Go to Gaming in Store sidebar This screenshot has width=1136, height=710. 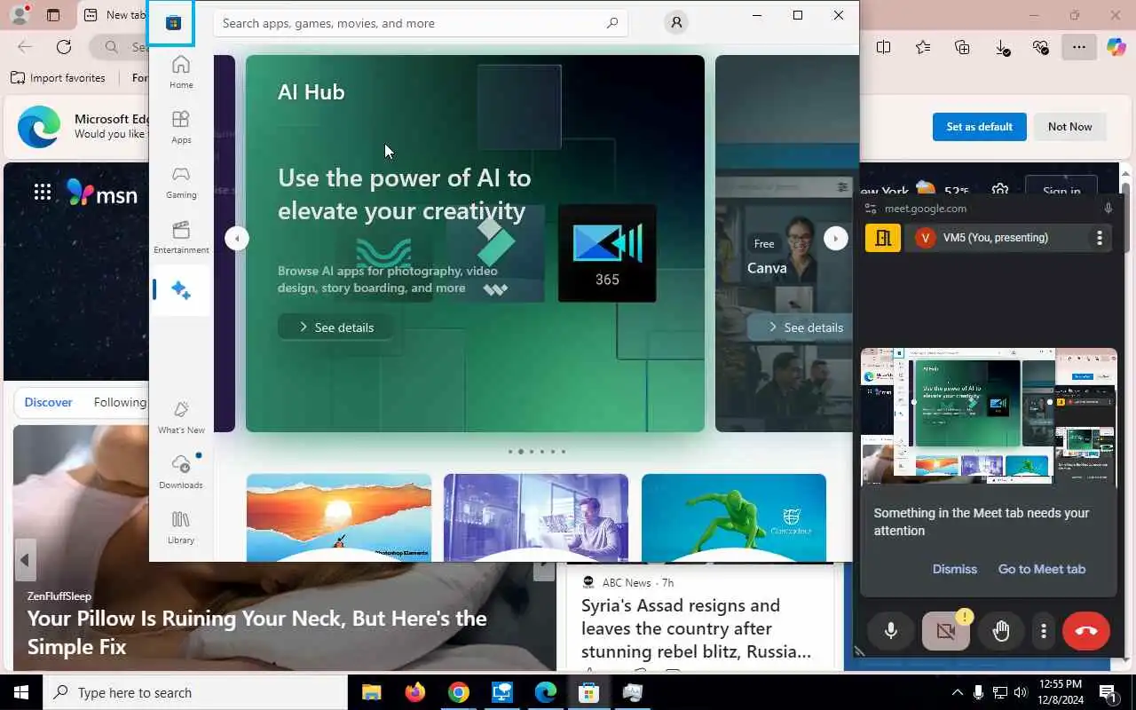click(181, 181)
